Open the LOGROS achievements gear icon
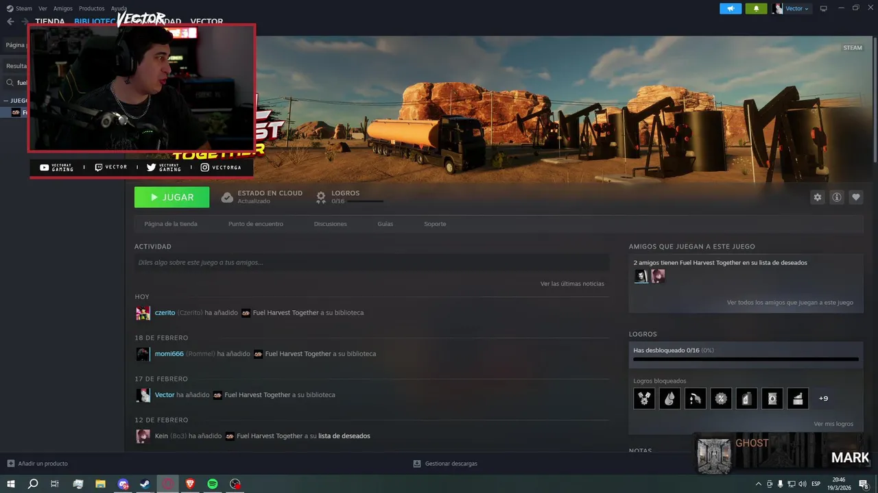This screenshot has width=878, height=493. tap(320, 197)
